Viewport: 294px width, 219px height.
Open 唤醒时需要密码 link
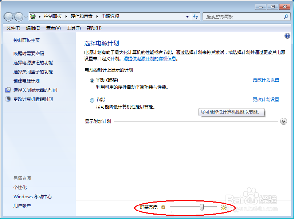(29, 54)
